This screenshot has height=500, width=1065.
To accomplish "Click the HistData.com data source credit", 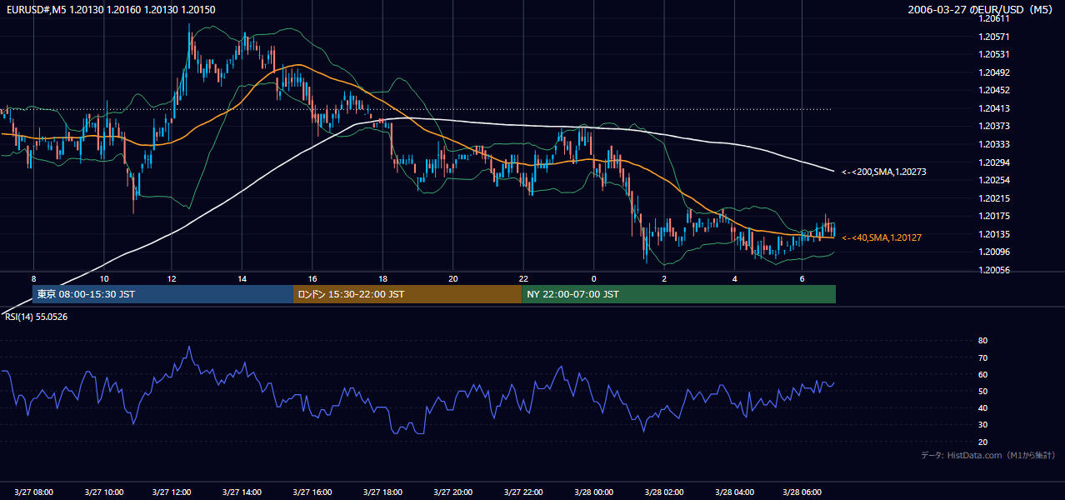I will tap(988, 455).
